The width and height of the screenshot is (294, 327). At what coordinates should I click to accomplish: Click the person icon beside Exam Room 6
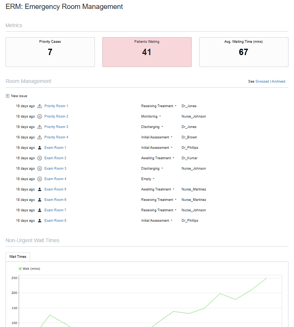[x=39, y=200]
